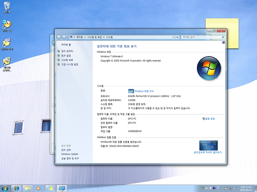Click the help question mark icon

[223, 42]
